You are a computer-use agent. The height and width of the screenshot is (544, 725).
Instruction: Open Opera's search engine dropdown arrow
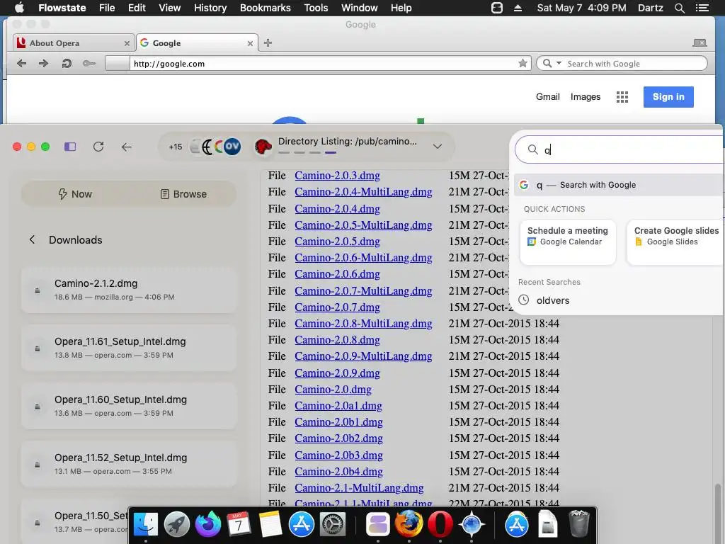[x=559, y=63]
